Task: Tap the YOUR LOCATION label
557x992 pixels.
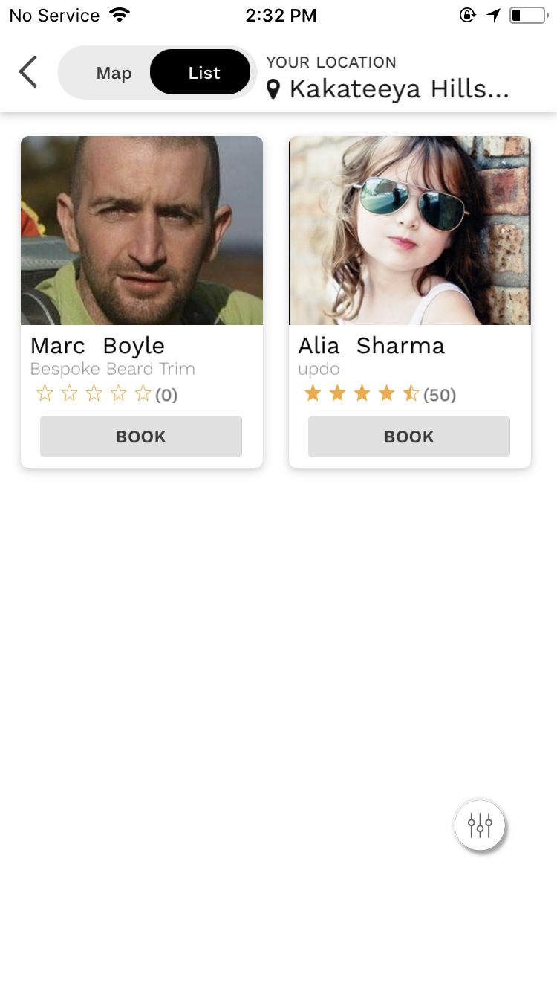Action: (331, 62)
